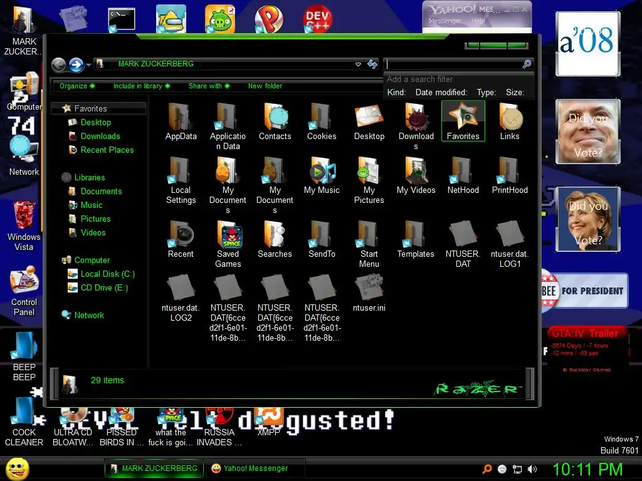Open the Searches folder
The image size is (642, 481).
275,240
